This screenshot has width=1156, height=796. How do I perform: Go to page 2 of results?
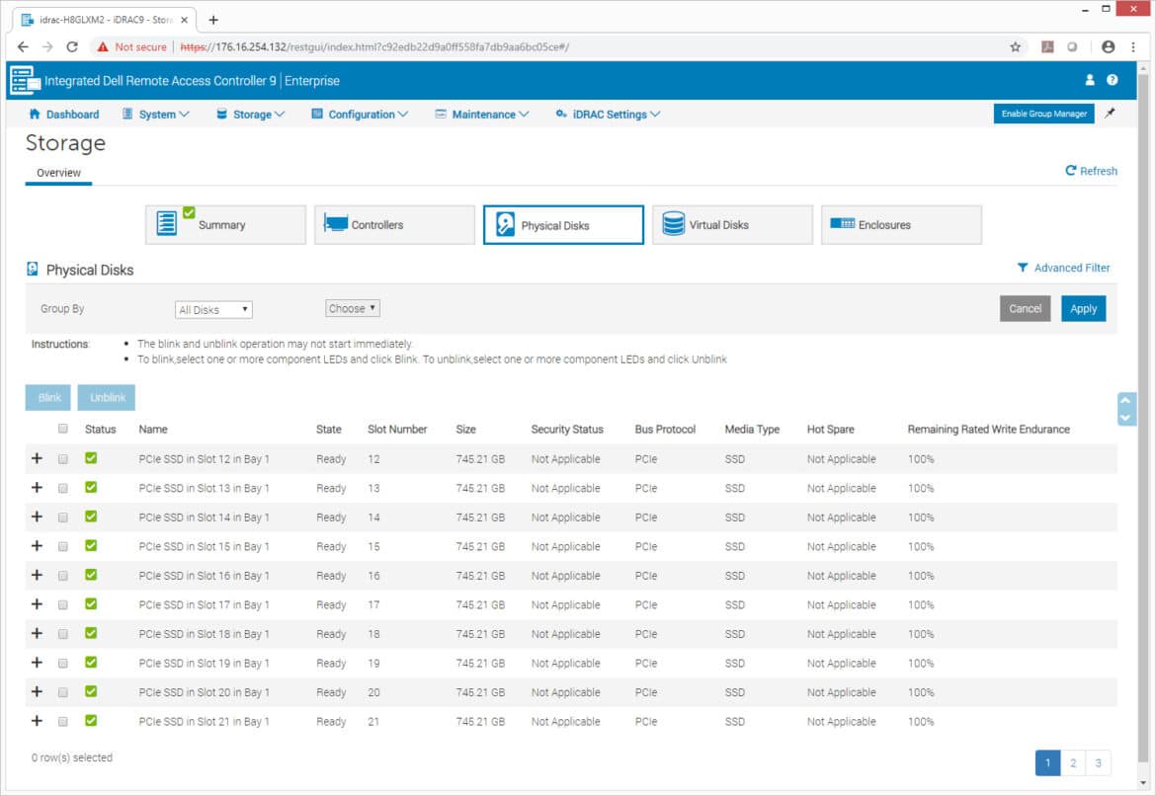[x=1073, y=762]
